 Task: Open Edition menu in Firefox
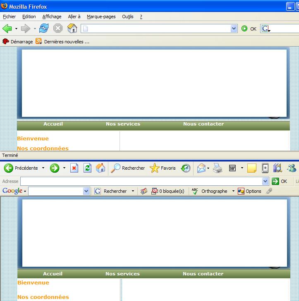(29, 17)
